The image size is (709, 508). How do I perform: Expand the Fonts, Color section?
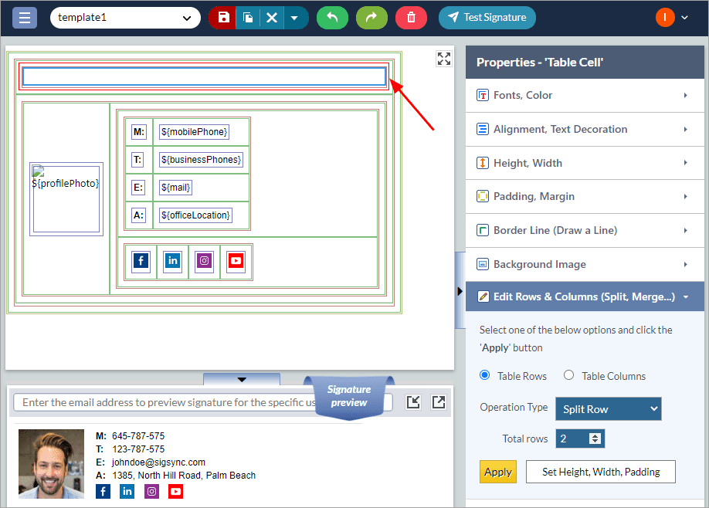tap(584, 95)
